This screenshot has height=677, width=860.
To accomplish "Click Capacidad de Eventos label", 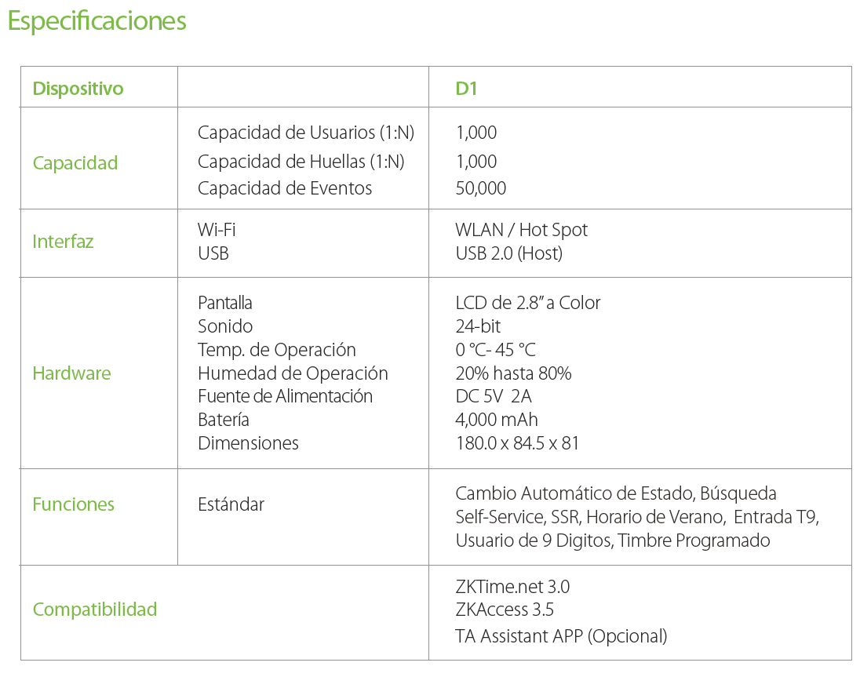I will point(285,188).
